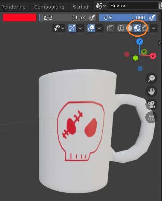Expand the overlays options dropdown

[99, 28]
